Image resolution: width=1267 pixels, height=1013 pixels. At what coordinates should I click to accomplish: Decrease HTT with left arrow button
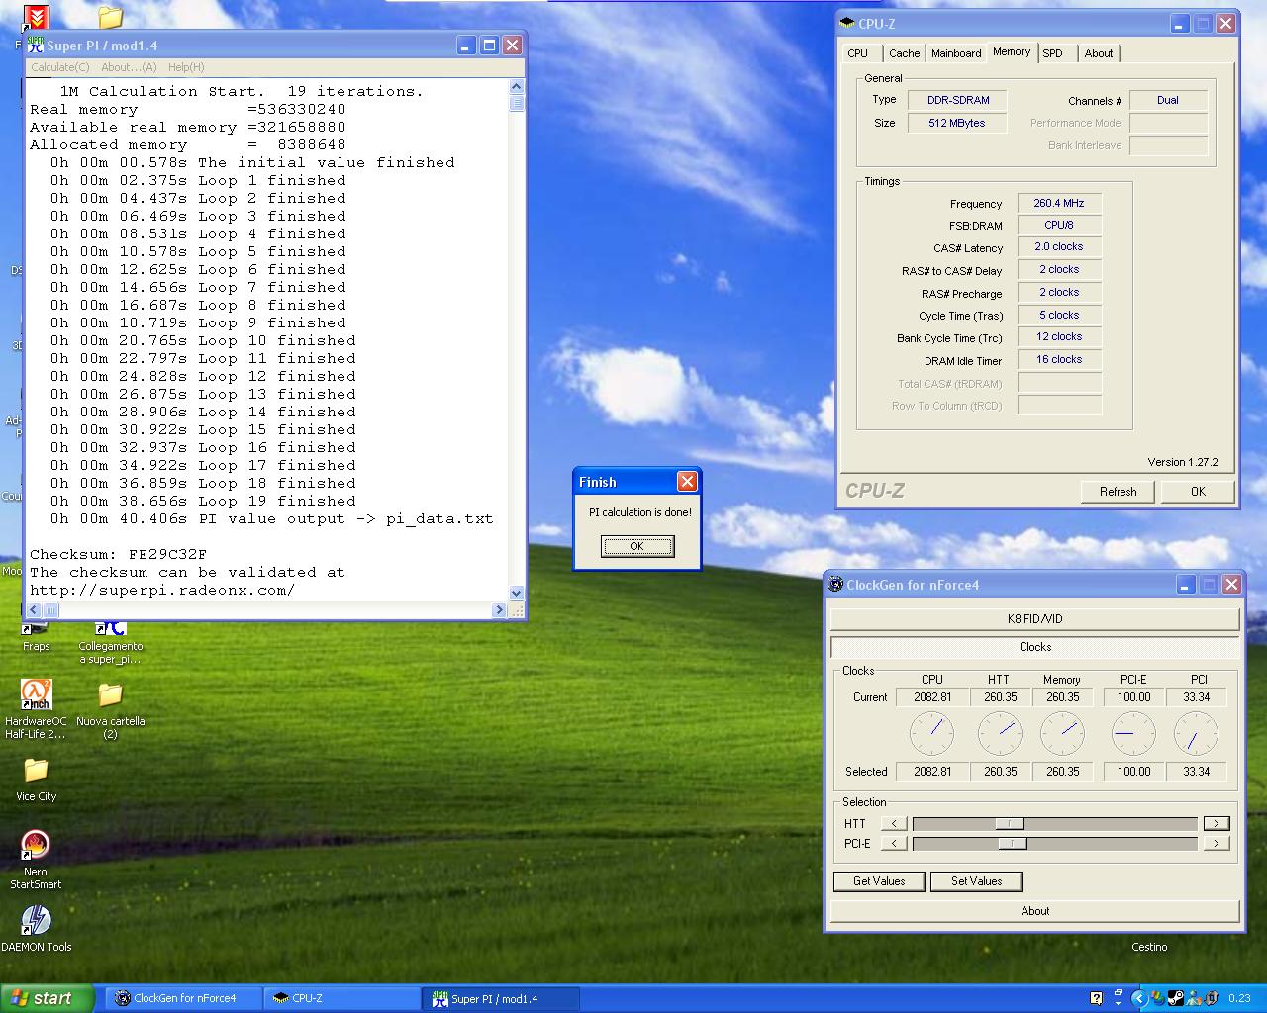[894, 823]
